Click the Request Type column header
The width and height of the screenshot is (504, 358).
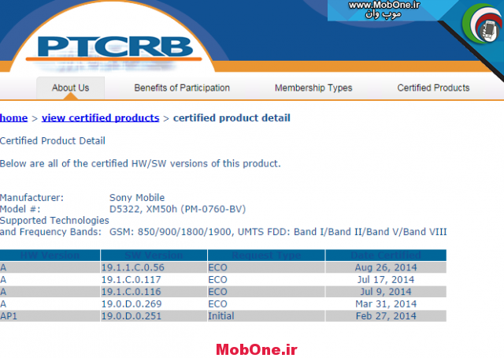(x=265, y=255)
